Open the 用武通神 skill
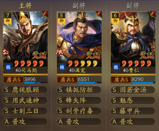Viewport: 159px width, 131px height. point(25,100)
